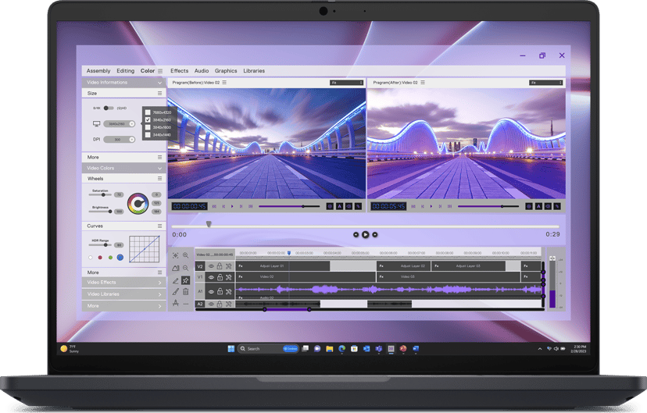Click the A1 track trim icon
647x413 pixels.
[229, 291]
